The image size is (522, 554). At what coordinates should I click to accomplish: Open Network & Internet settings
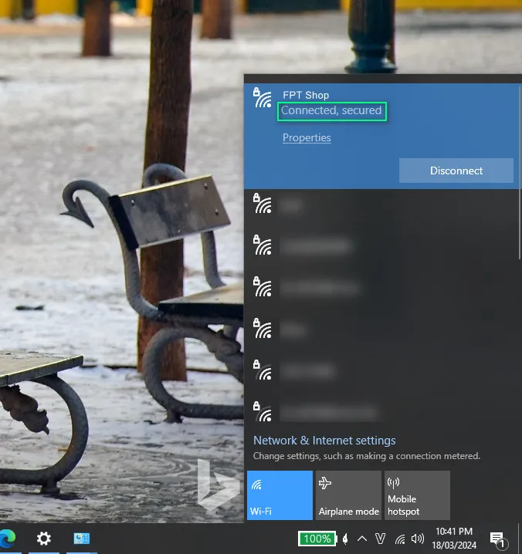tap(324, 441)
